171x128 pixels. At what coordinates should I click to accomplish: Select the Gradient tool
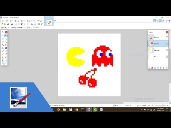(x=6, y=48)
